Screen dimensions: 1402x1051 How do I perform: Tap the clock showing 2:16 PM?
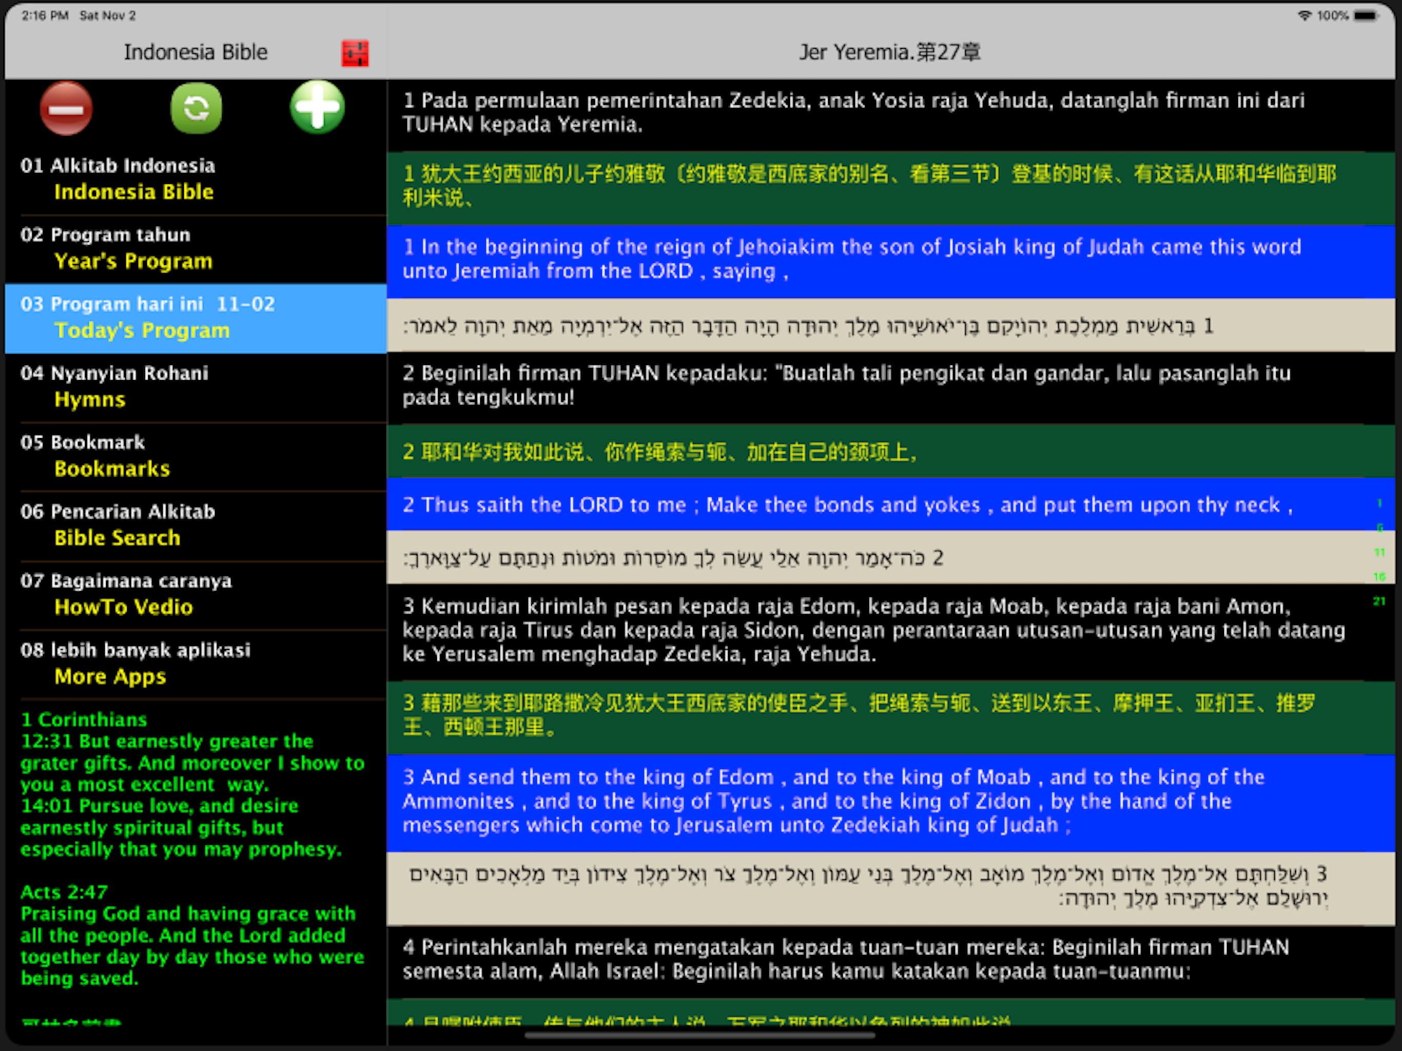pos(45,16)
